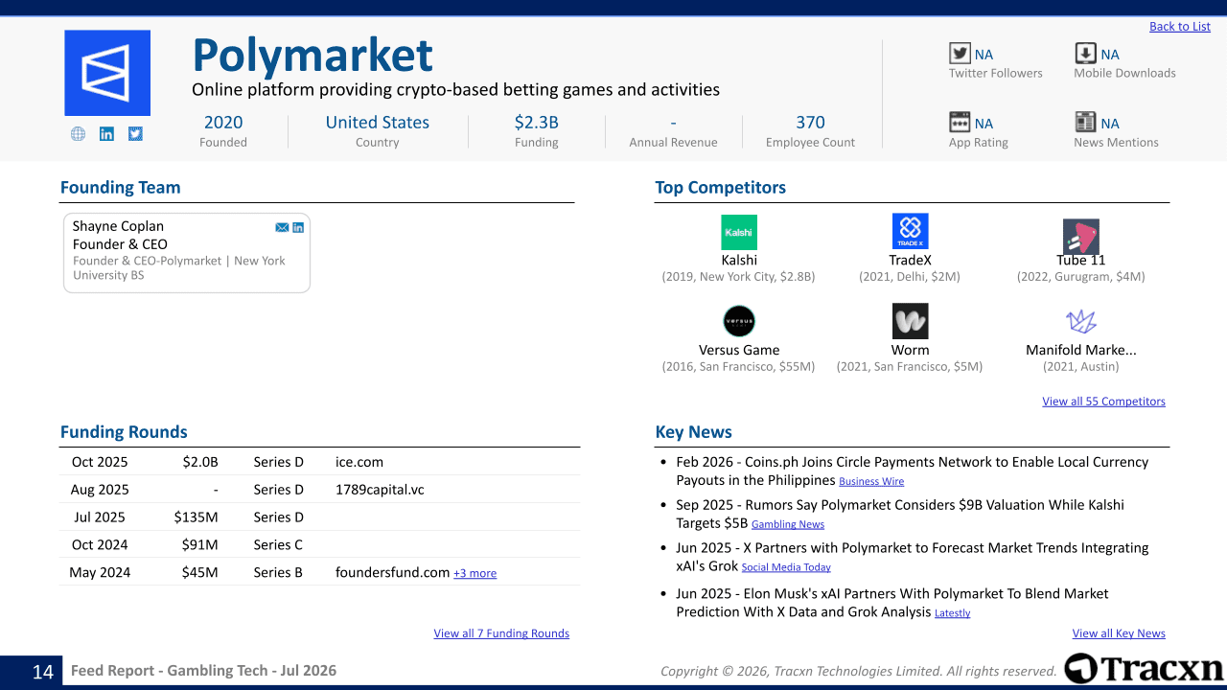Viewport: 1227px width, 690px height.
Task: Click United States country value
Action: coord(378,123)
